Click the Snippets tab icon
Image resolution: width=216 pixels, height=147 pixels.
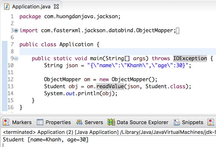click(x=177, y=122)
